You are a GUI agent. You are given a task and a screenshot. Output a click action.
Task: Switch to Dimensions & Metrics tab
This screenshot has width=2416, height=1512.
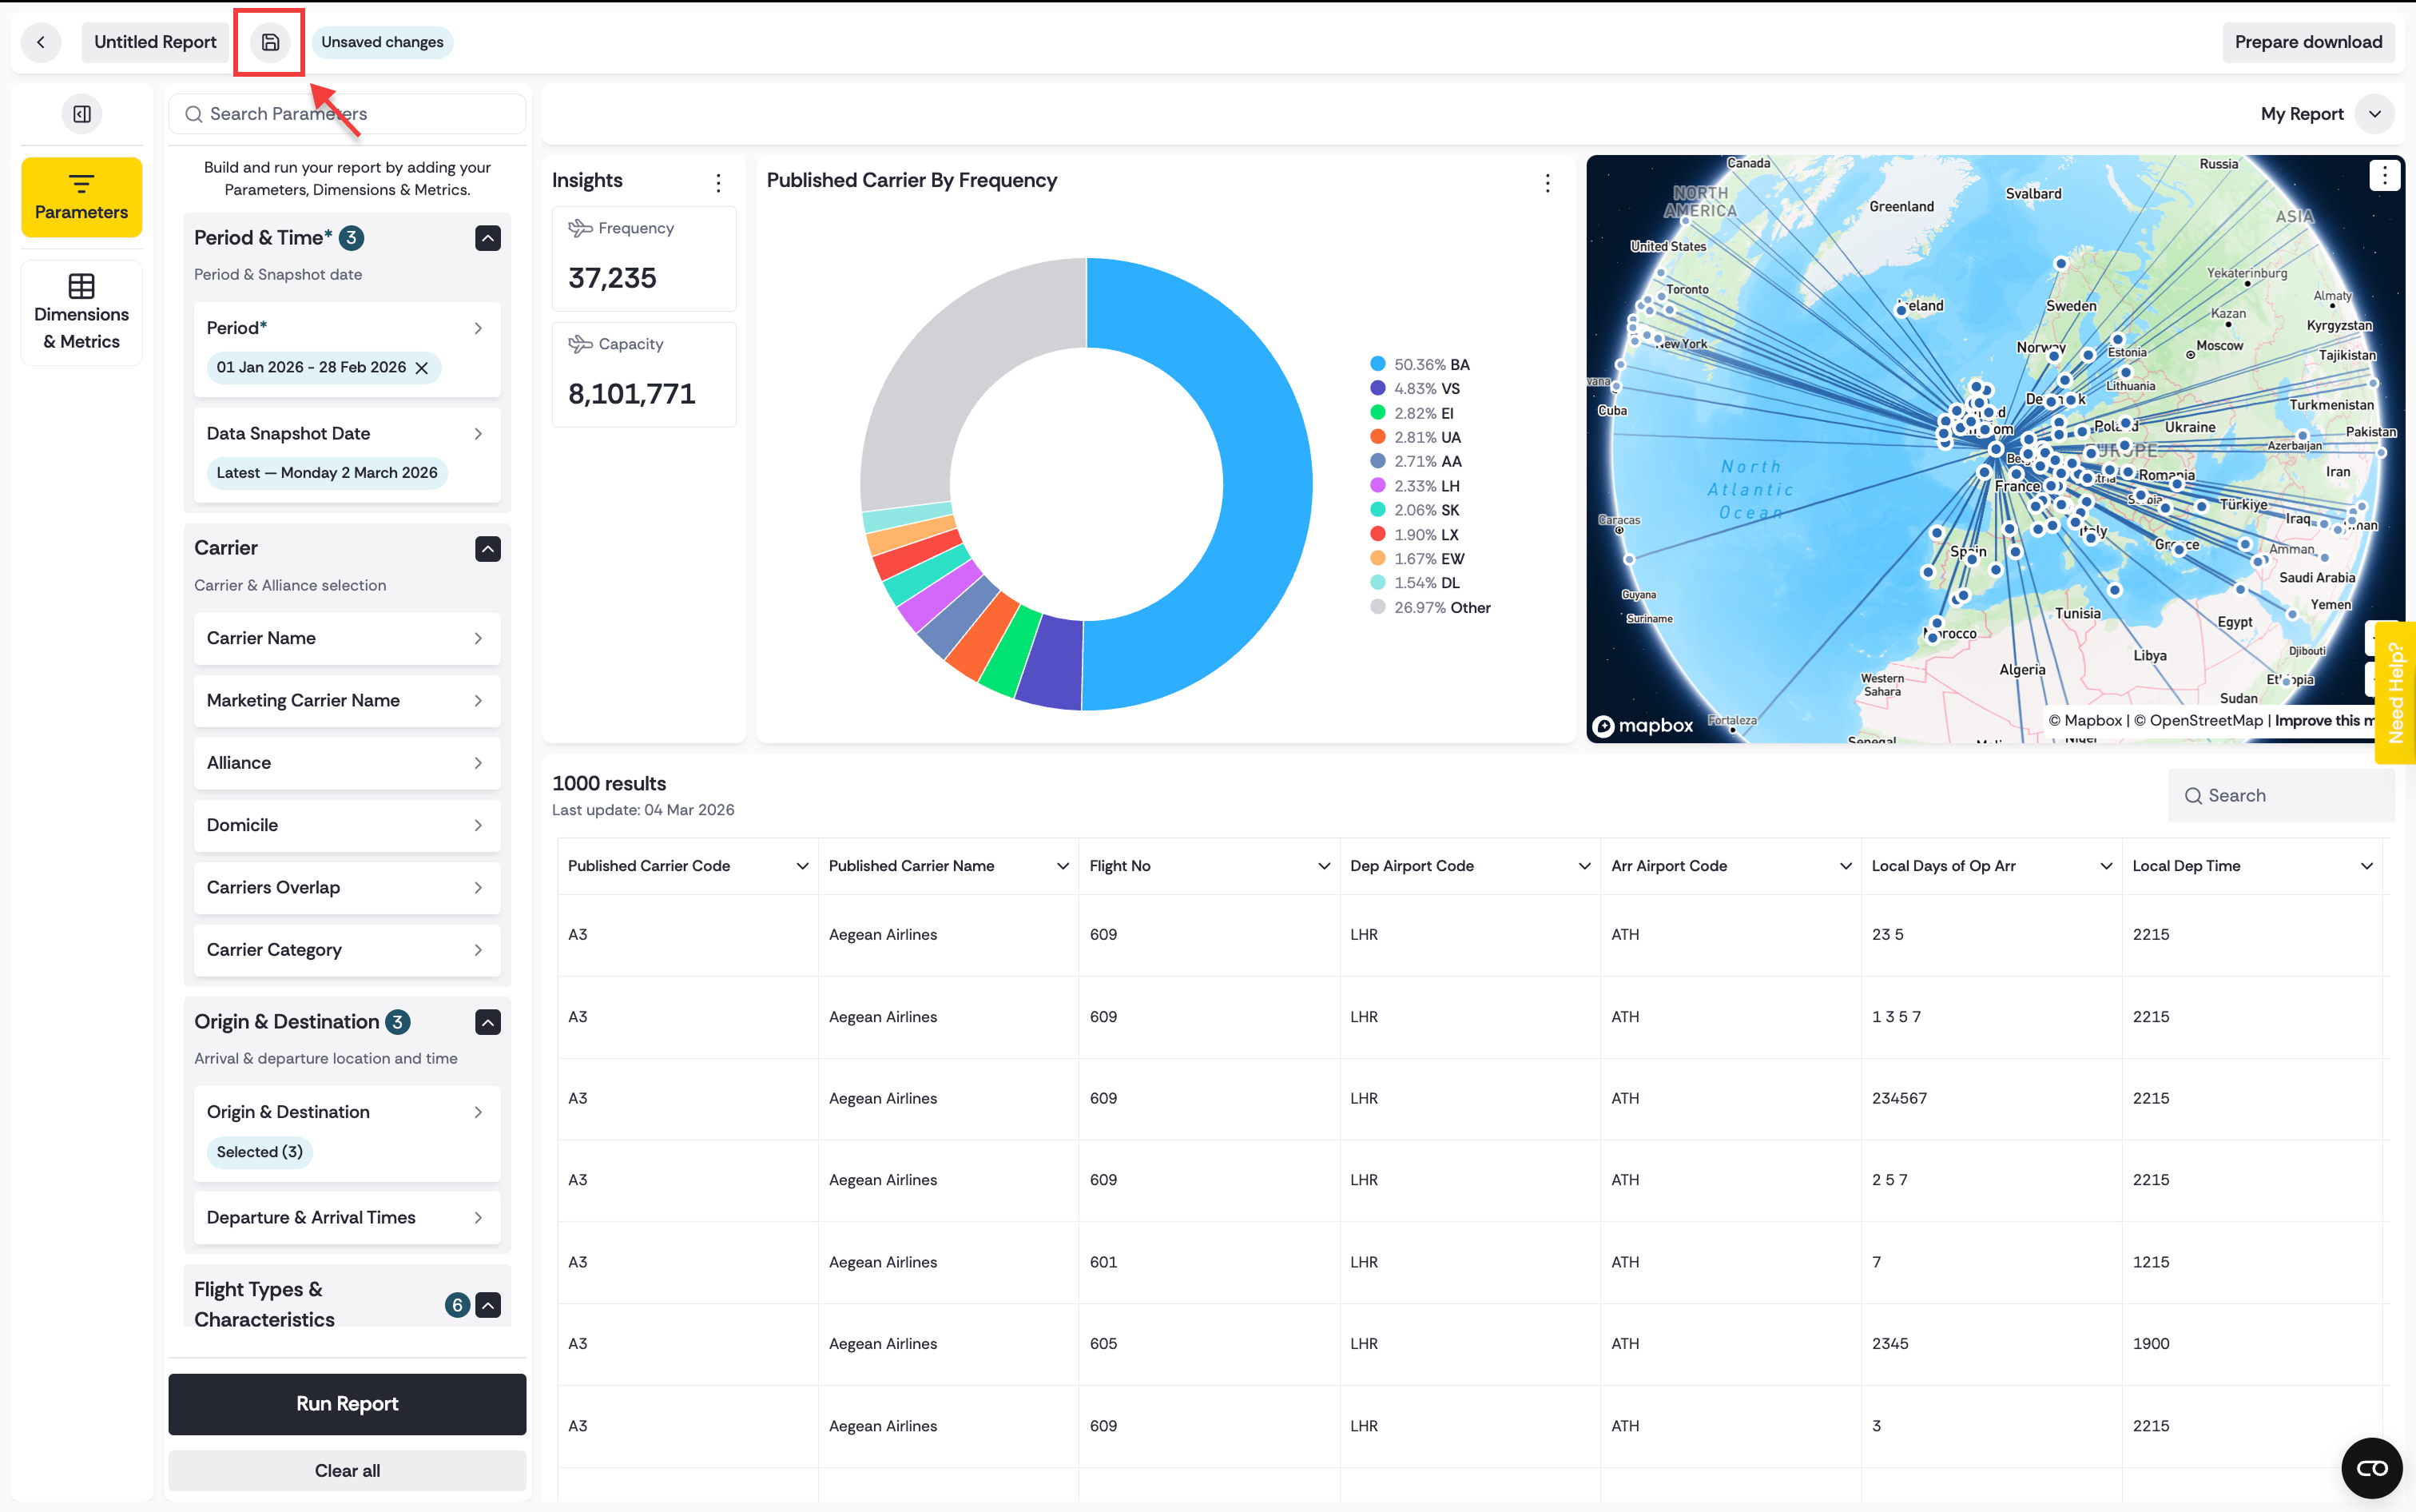pyautogui.click(x=82, y=313)
